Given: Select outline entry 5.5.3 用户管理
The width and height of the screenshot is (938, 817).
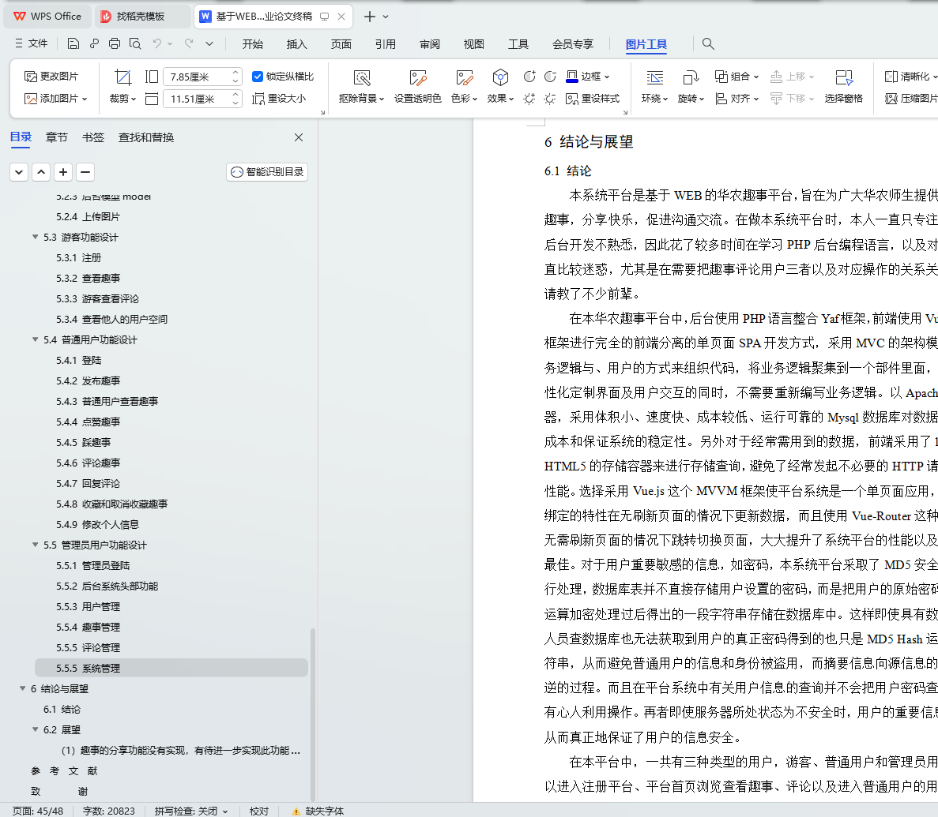Looking at the screenshot, I should pos(88,606).
